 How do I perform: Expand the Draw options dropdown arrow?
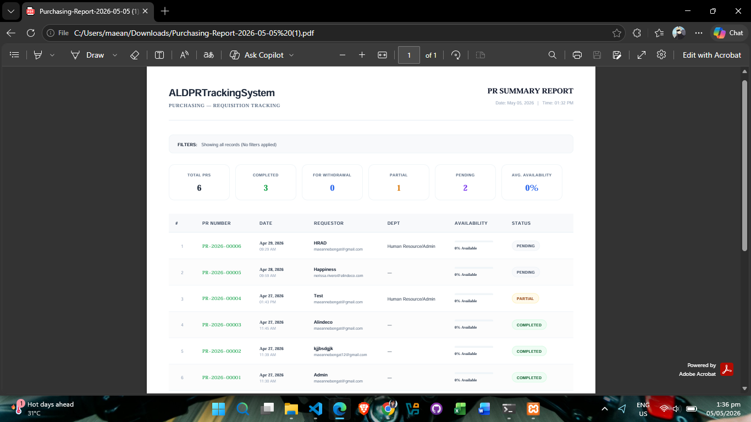pyautogui.click(x=115, y=55)
